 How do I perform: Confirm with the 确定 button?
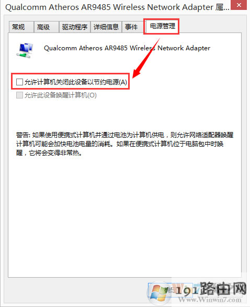[x=171, y=290]
